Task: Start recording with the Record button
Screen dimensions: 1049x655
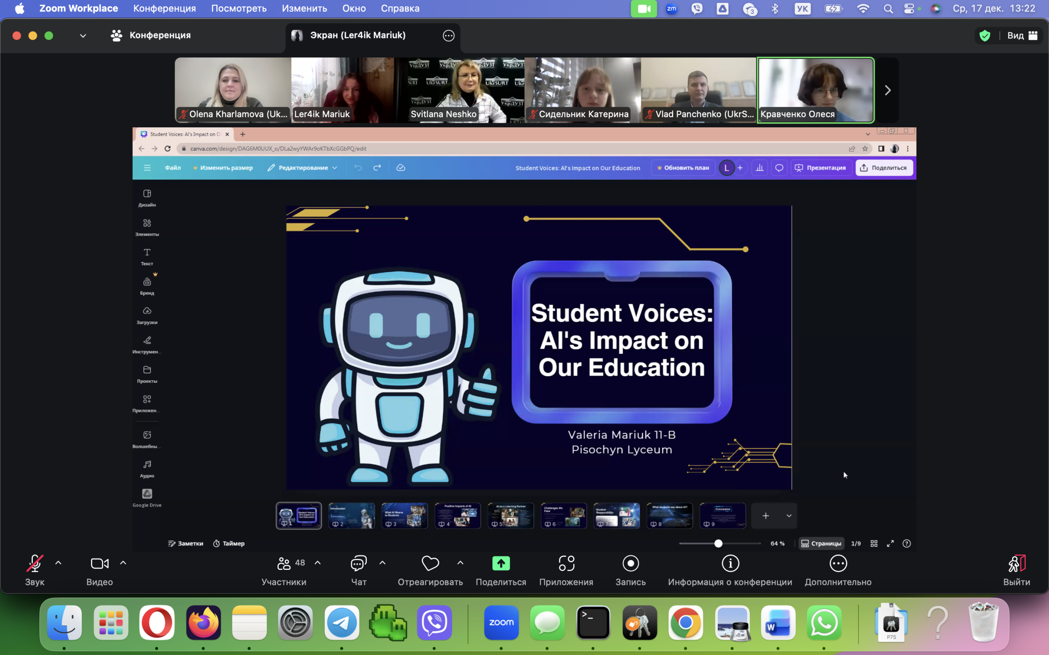Action: coord(630,564)
